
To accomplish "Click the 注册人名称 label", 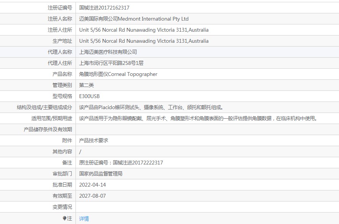I will 60,19.
